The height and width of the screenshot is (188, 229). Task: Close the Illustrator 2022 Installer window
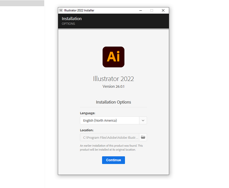(163, 10)
